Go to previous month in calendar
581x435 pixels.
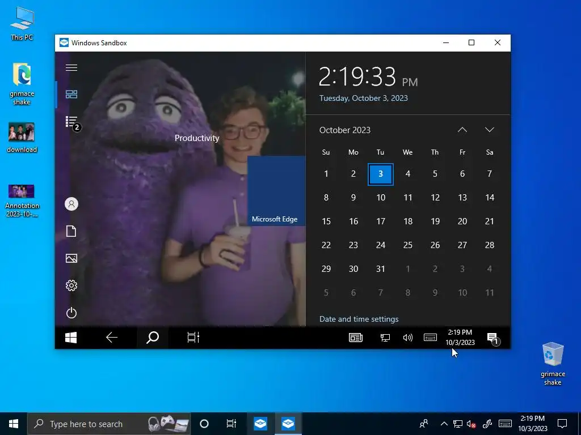coord(462,130)
